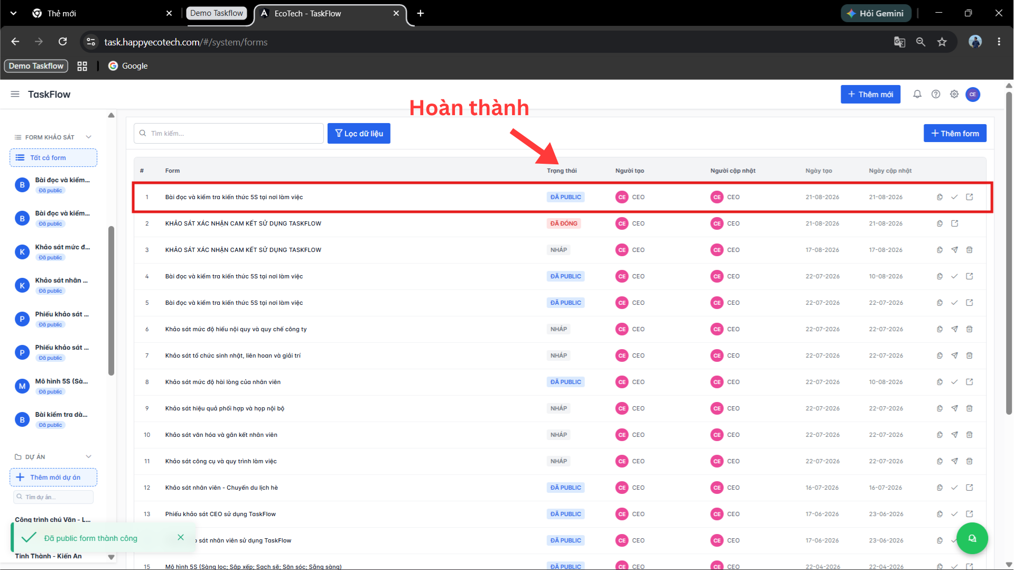1014x570 pixels.
Task: Click the 'Hỏi Gemini' button
Action: [876, 13]
